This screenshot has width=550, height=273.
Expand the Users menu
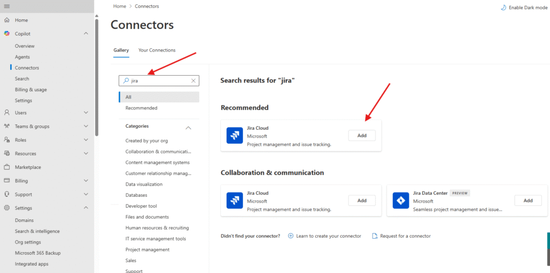pyautogui.click(x=86, y=113)
